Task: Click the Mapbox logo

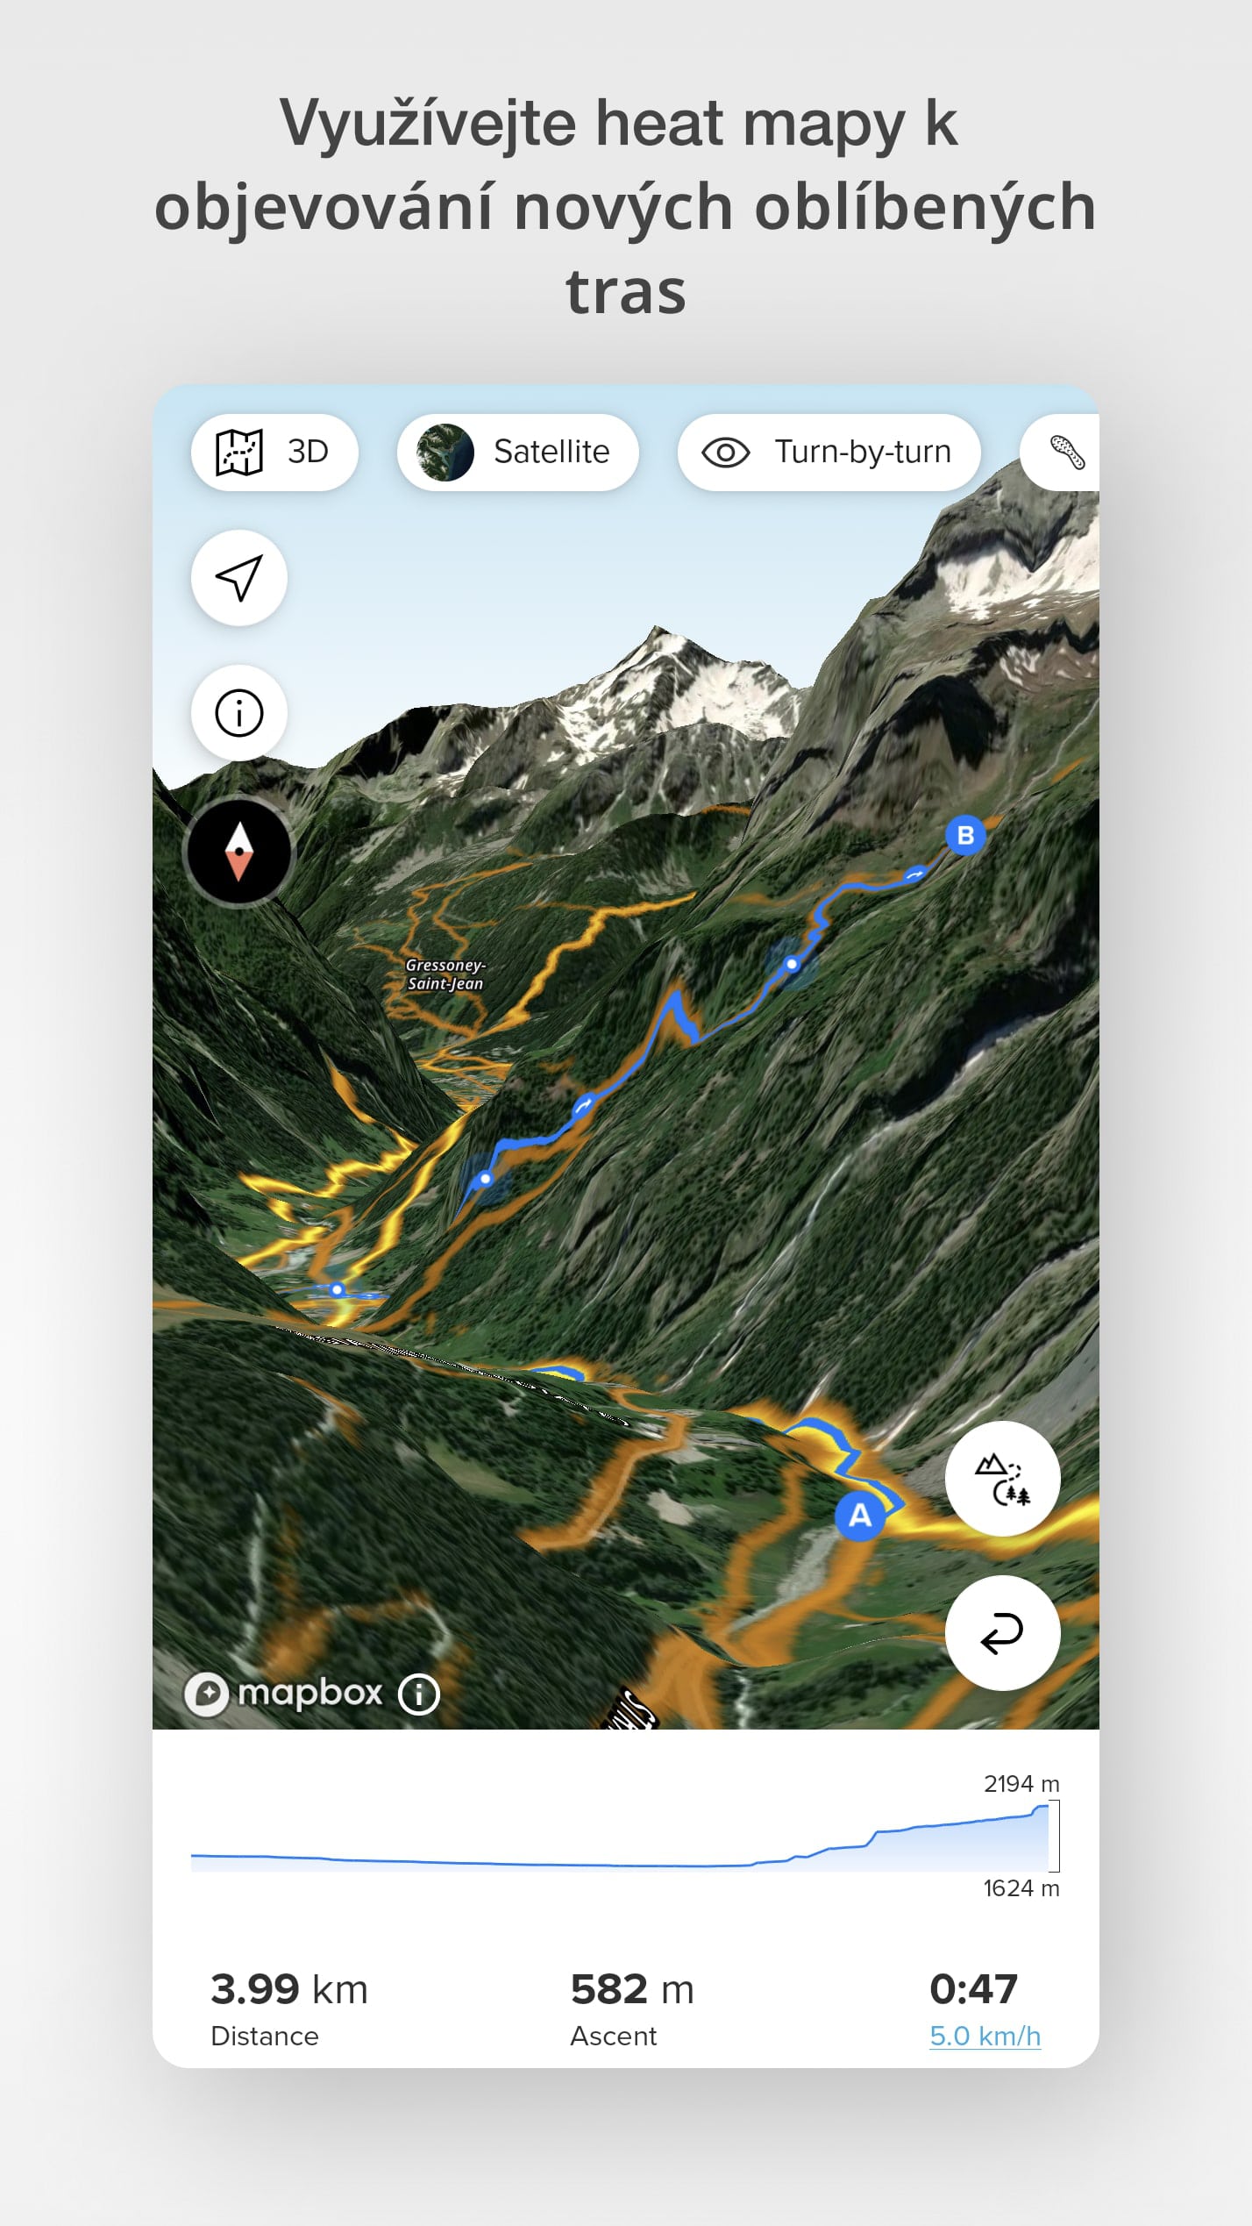Action: pos(284,1694)
